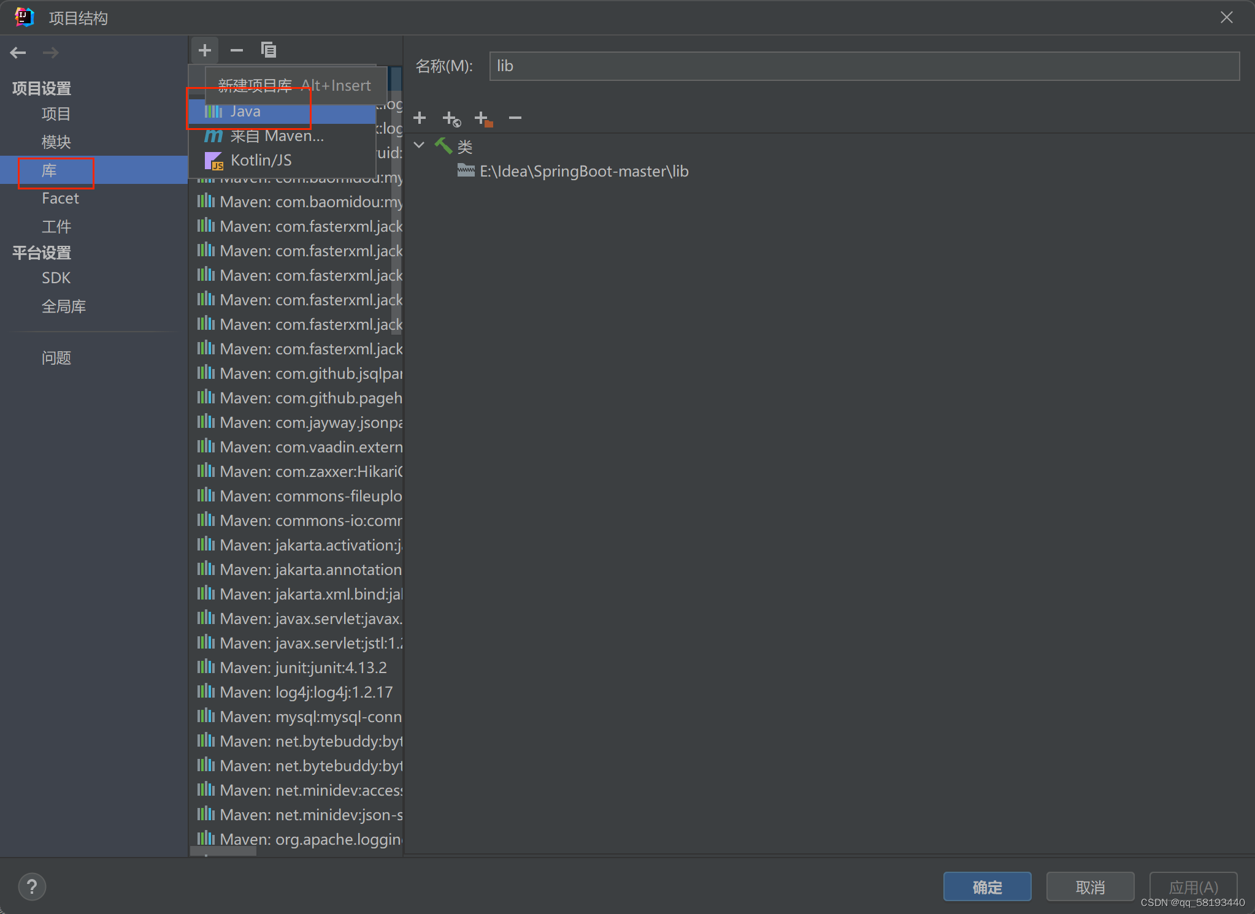The width and height of the screenshot is (1255, 914).
Task: Click the library name input field
Action: [864, 66]
